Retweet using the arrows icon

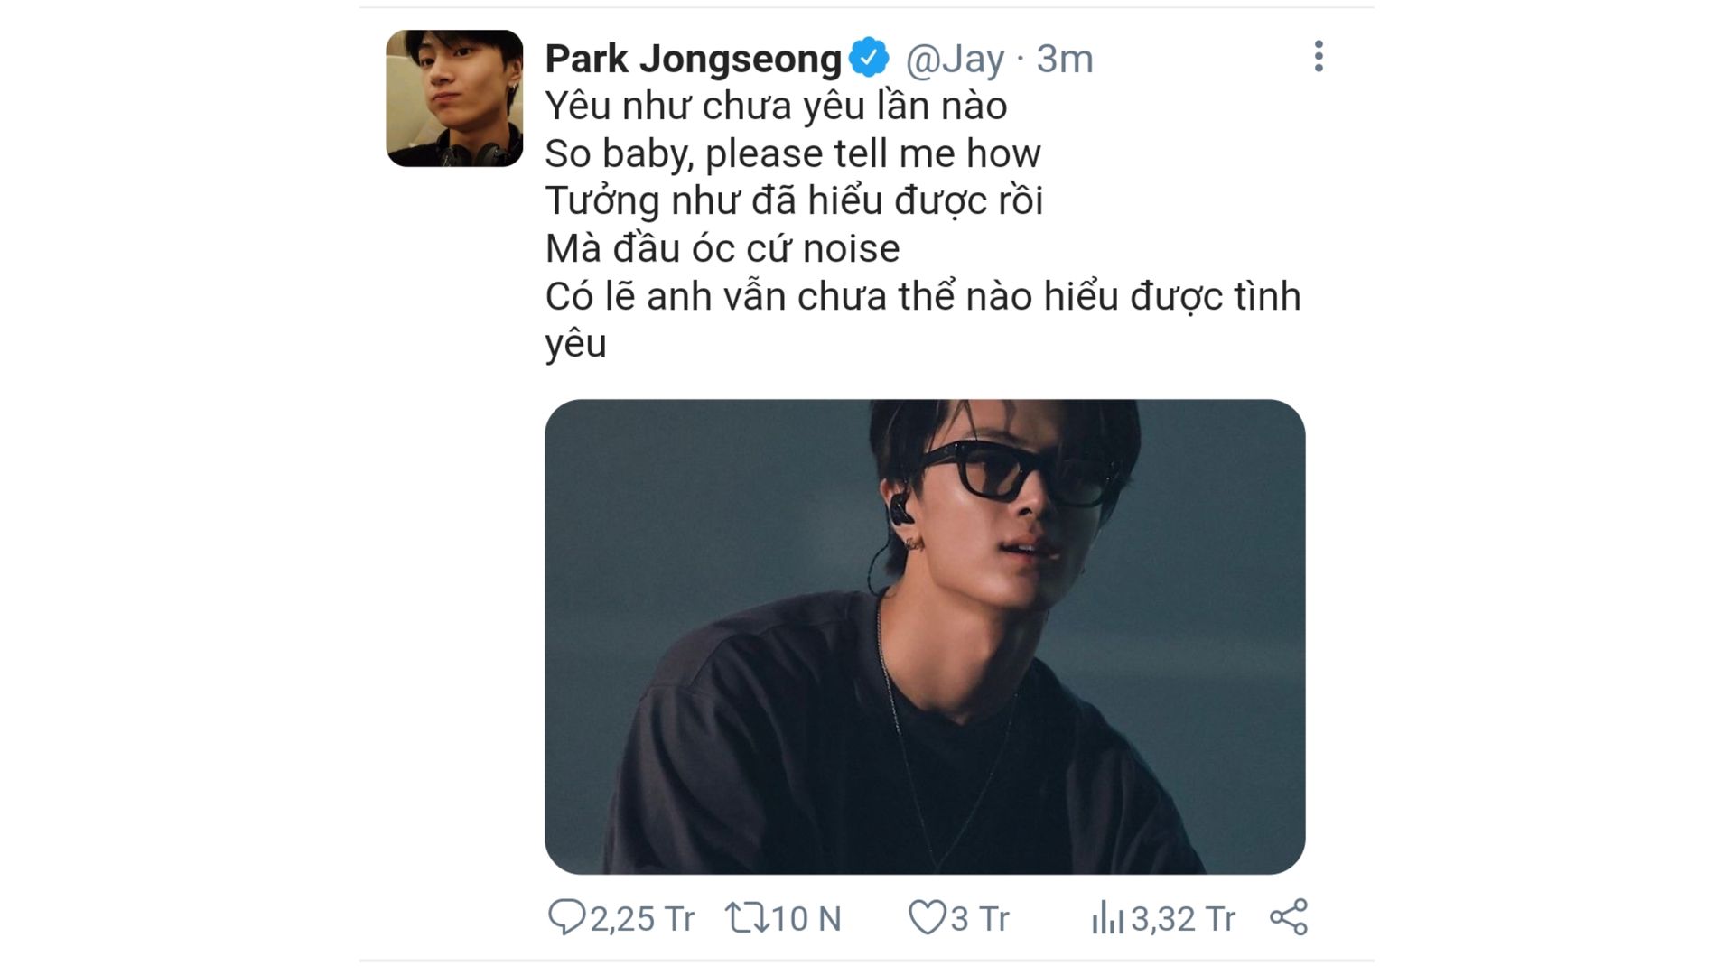point(747,918)
